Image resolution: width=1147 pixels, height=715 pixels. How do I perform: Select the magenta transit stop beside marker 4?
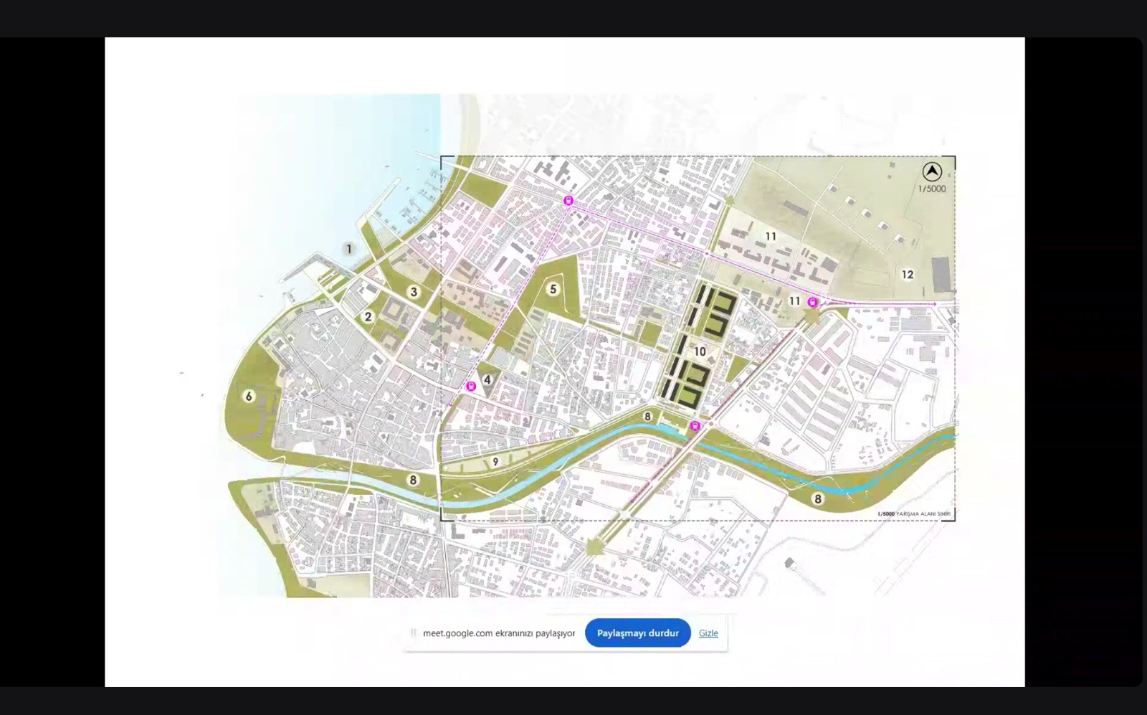pyautogui.click(x=471, y=387)
